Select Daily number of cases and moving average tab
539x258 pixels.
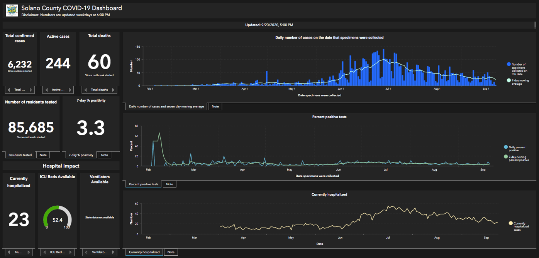coord(166,106)
